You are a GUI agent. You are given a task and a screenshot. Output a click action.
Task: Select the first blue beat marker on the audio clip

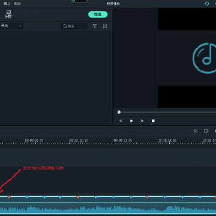27,197
